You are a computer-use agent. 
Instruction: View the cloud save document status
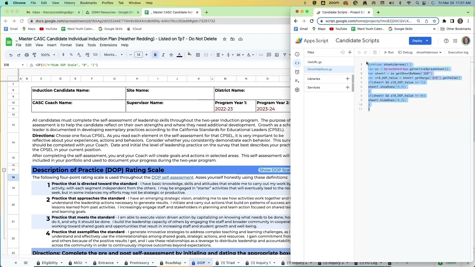(240, 39)
